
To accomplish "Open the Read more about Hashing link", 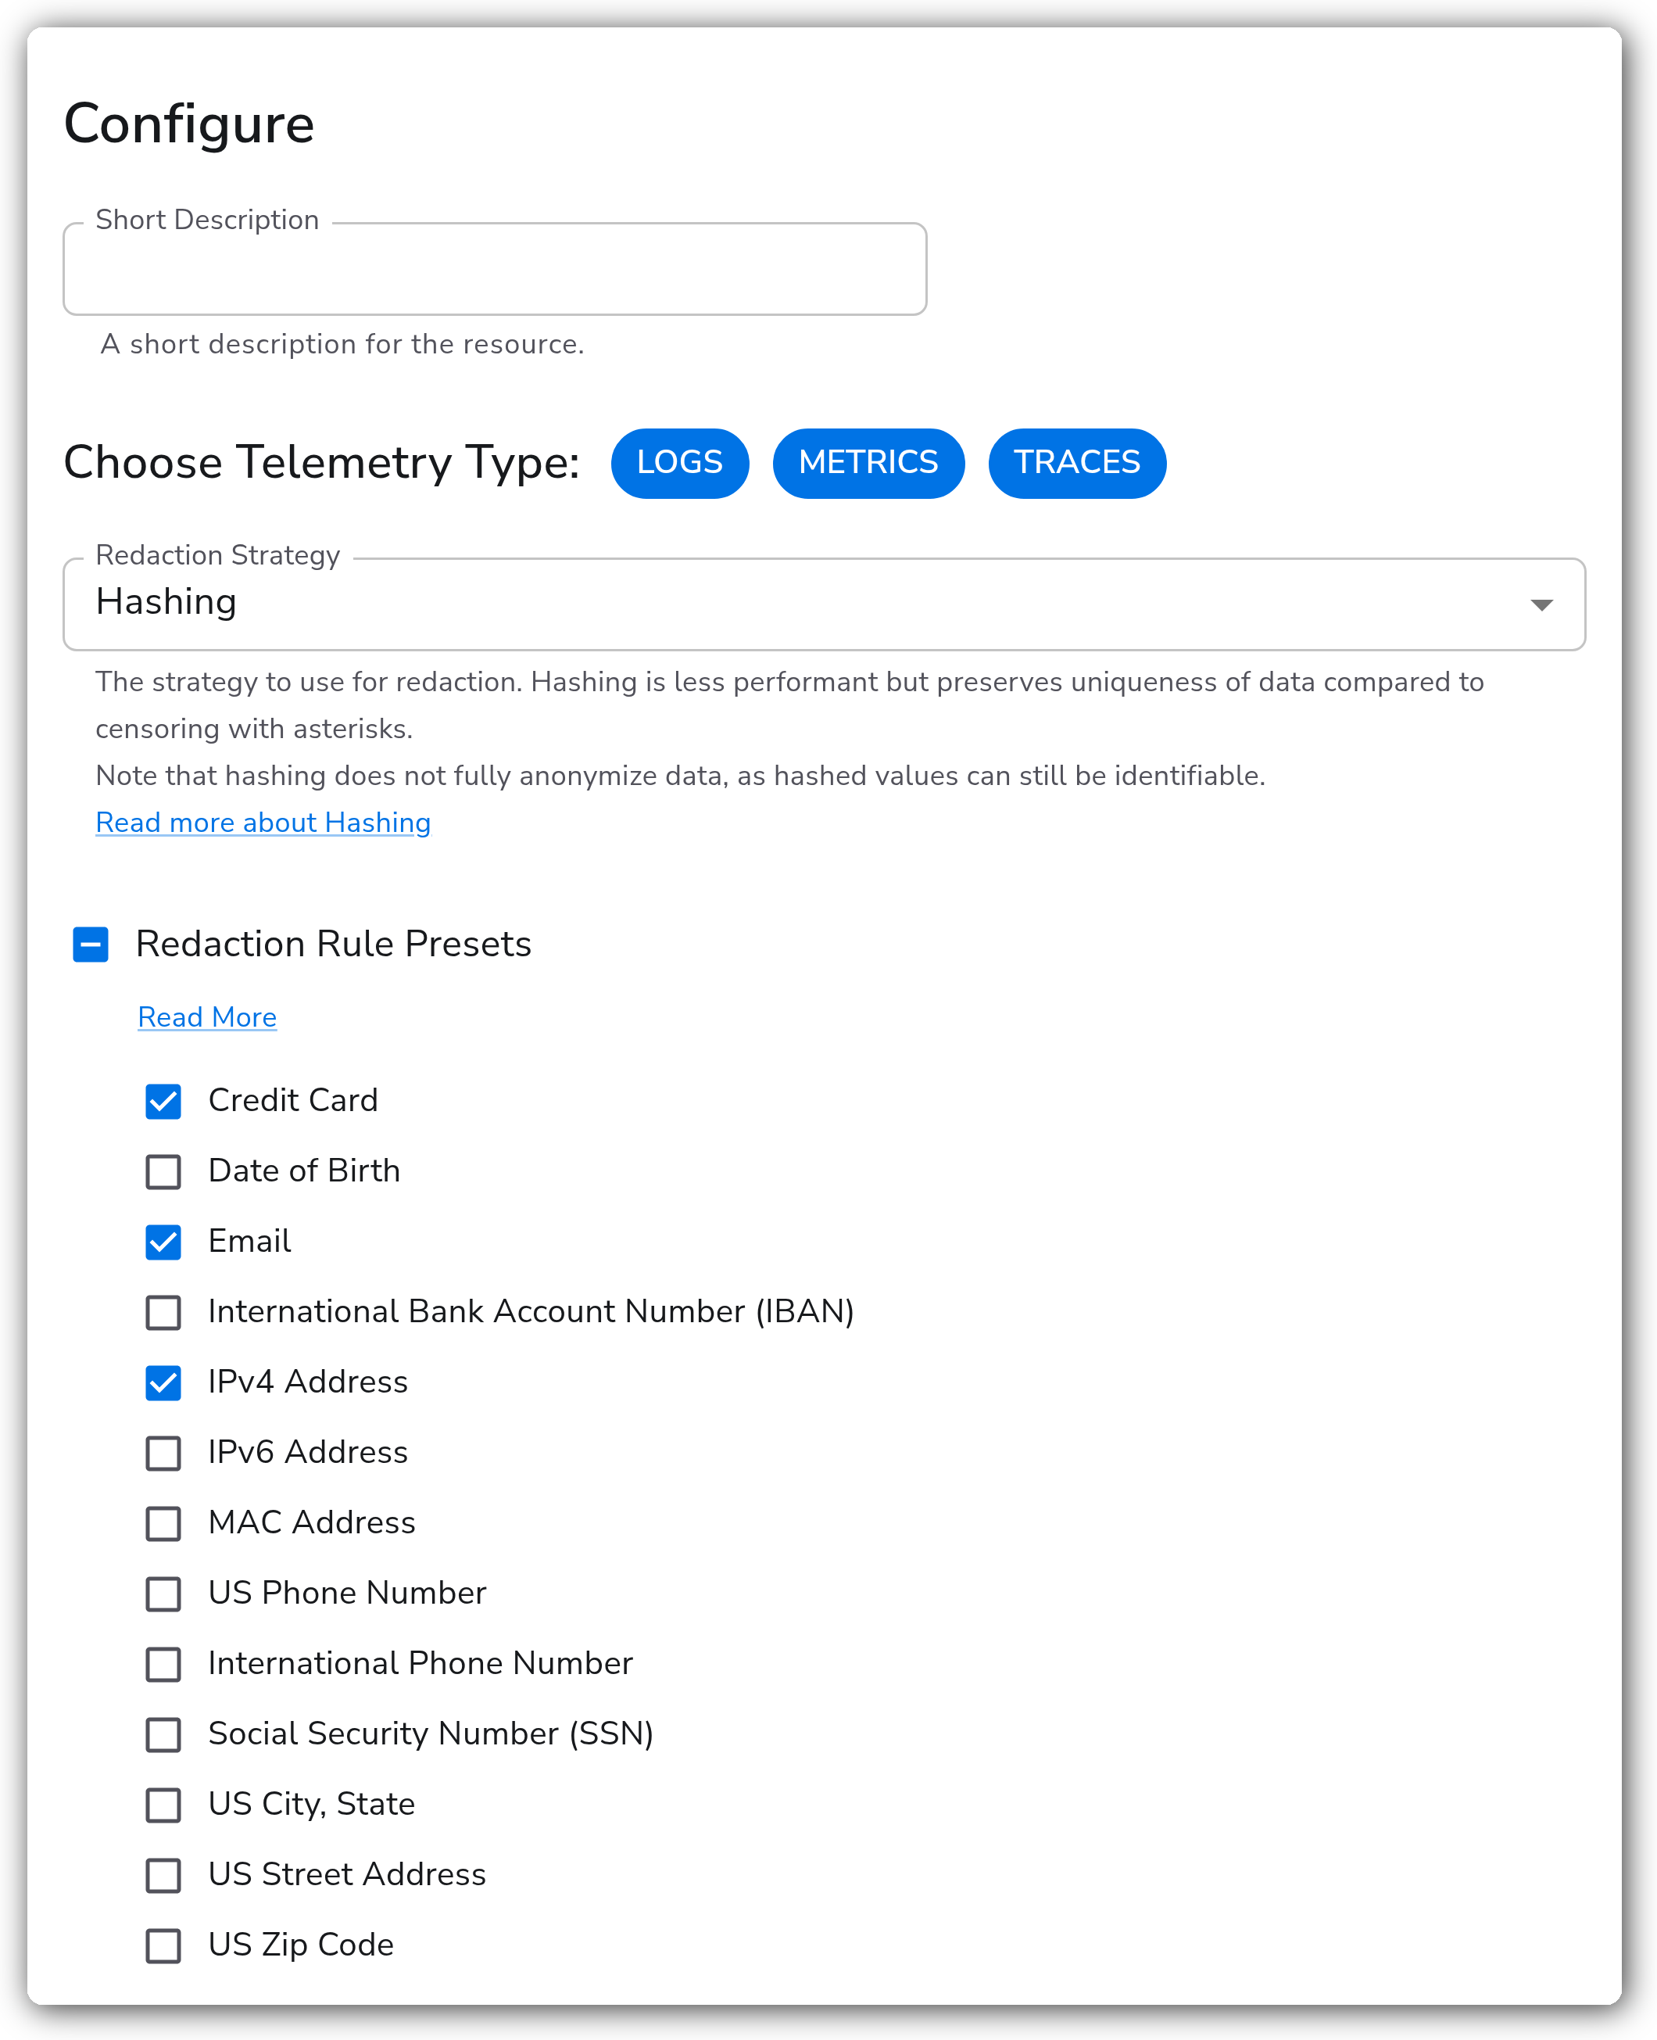I will click(263, 822).
